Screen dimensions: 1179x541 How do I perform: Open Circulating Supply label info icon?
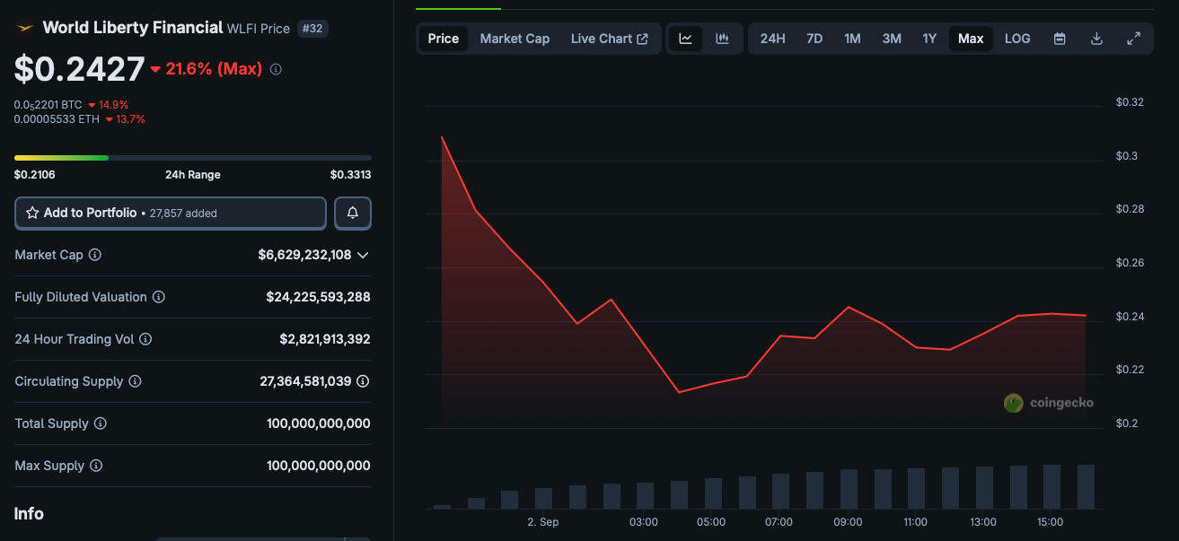(x=135, y=381)
